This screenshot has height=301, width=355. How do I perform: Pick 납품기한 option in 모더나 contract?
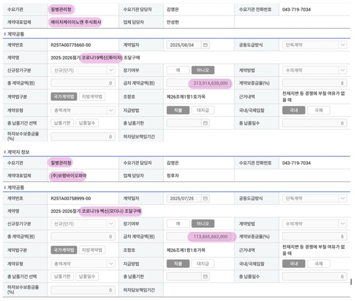[x=62, y=276]
